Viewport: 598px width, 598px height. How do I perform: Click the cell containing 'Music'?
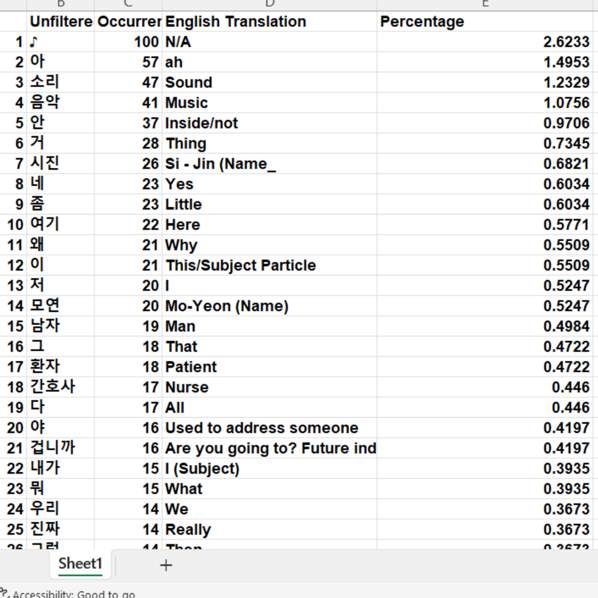270,103
